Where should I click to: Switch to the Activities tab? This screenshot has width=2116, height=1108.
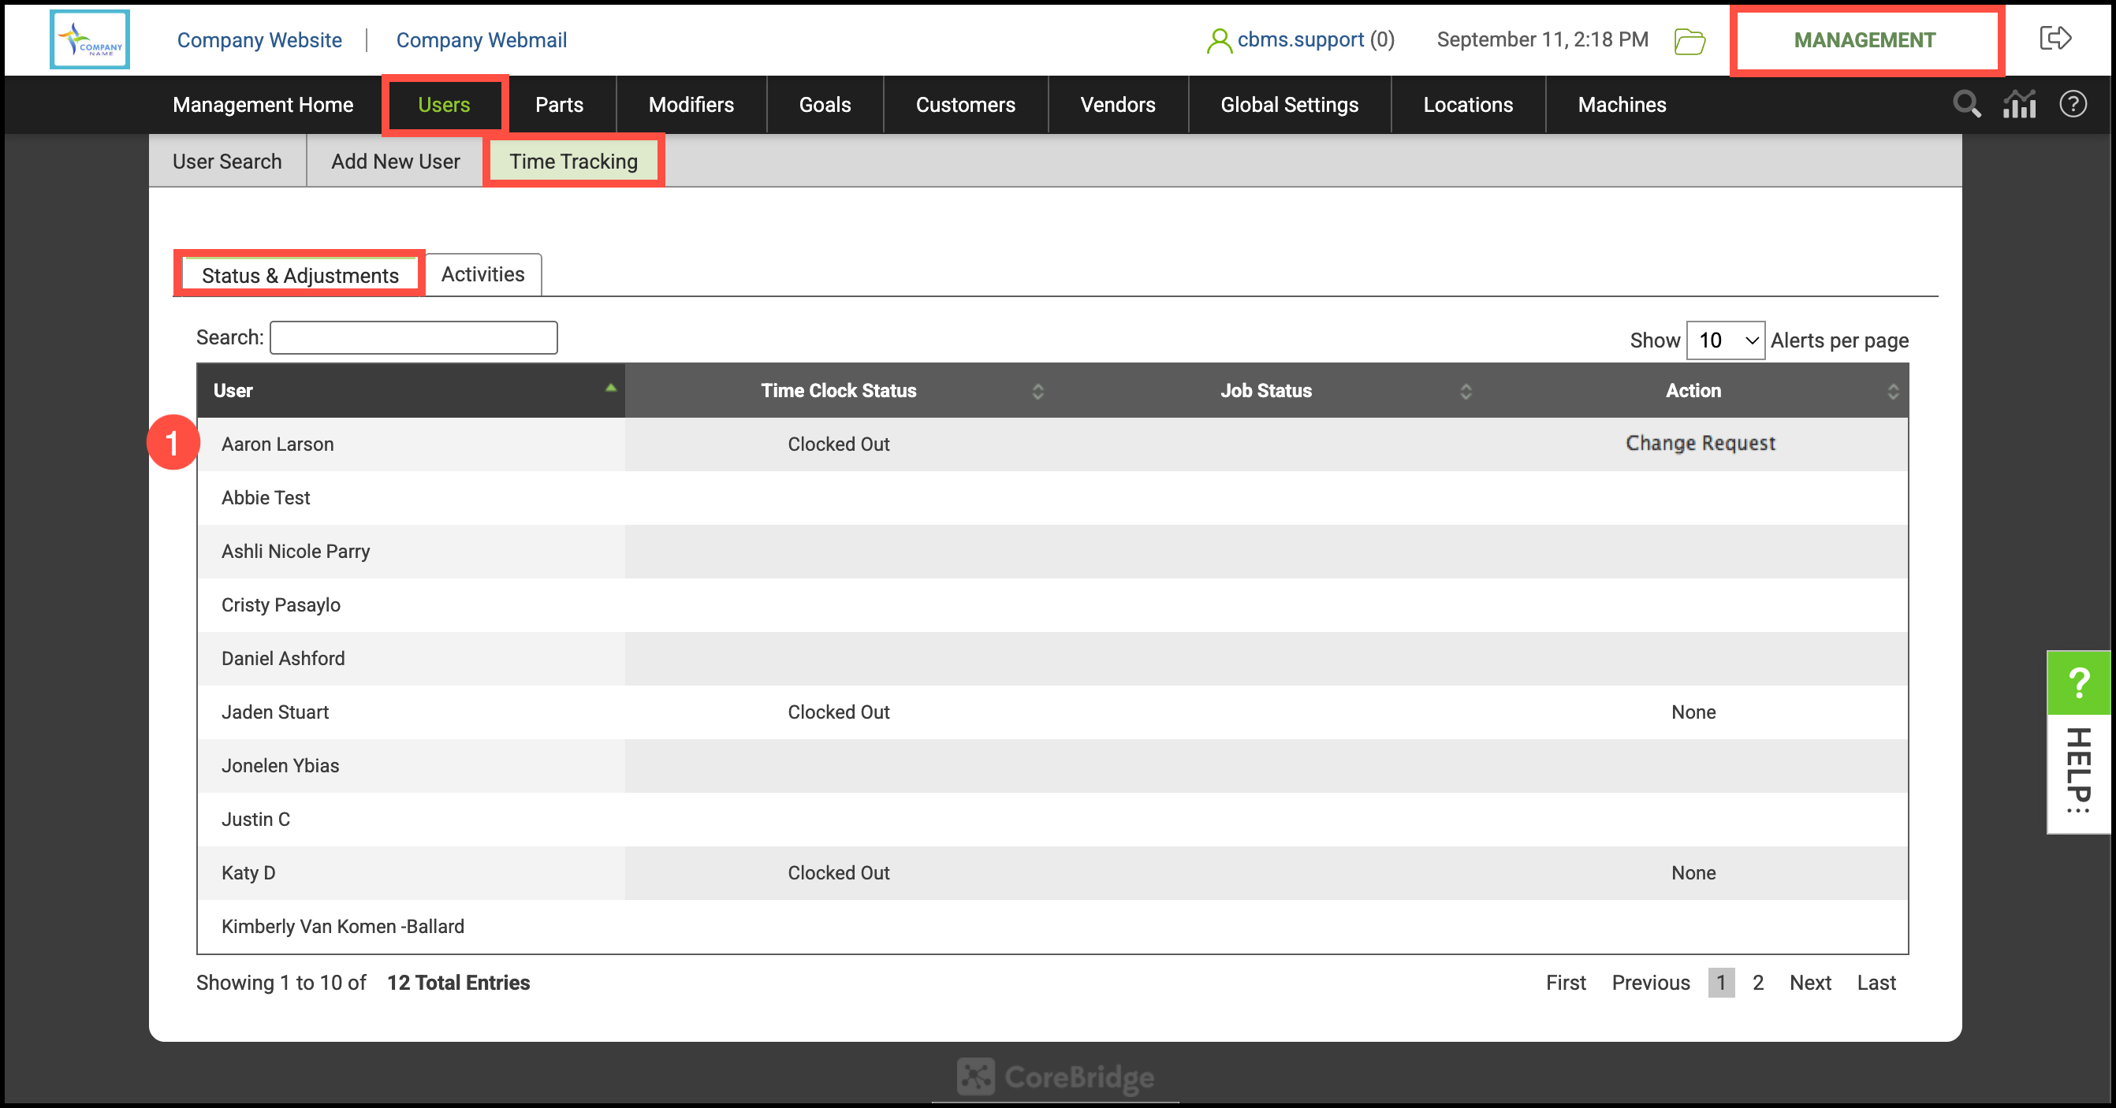click(x=483, y=274)
